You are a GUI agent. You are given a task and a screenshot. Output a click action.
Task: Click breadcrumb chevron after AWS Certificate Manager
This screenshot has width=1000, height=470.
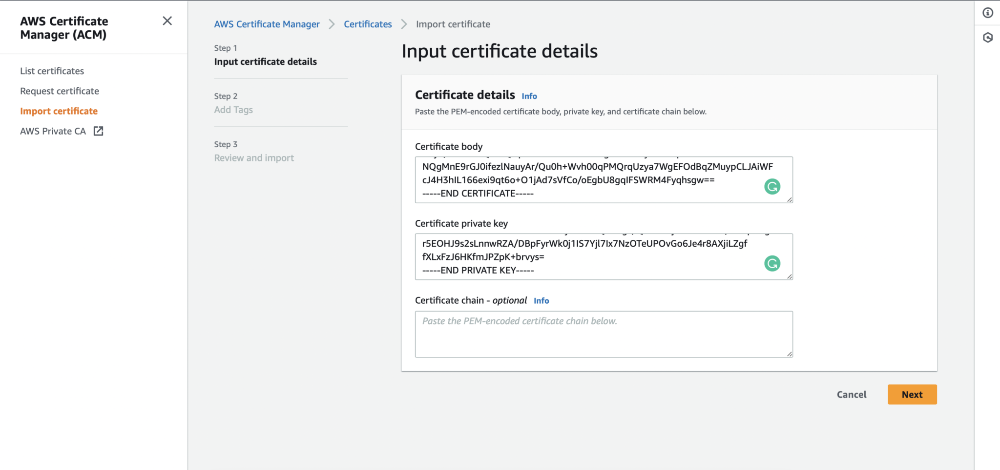(x=332, y=24)
